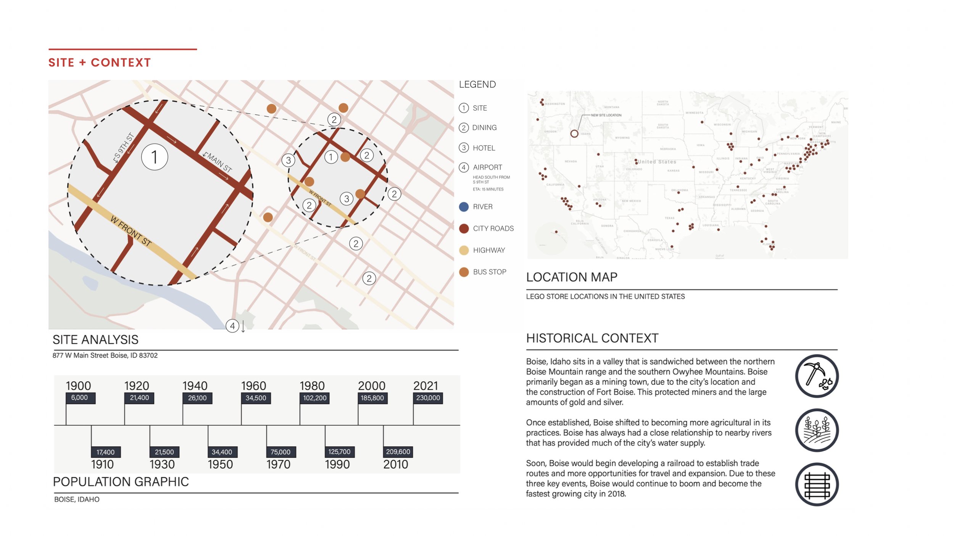Select the 2010 population flag 209,600
Screen dimensions: 954x536
point(398,452)
